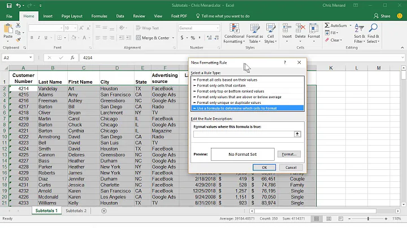Click the Format Painter brush icon

click(18, 40)
